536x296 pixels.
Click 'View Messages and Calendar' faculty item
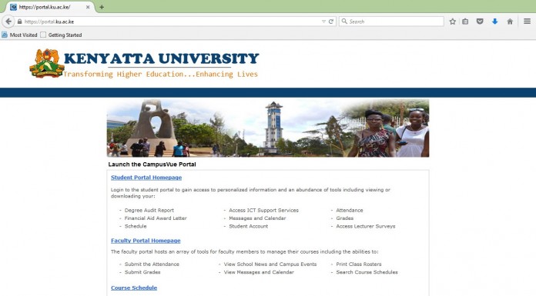tap(259, 272)
